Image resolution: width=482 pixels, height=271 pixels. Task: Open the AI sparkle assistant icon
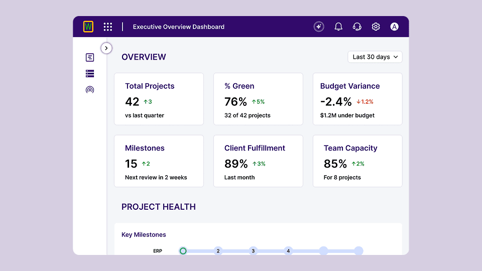319,27
